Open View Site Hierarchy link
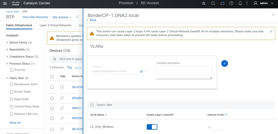The width and height of the screenshot is (278, 134). 35,17
